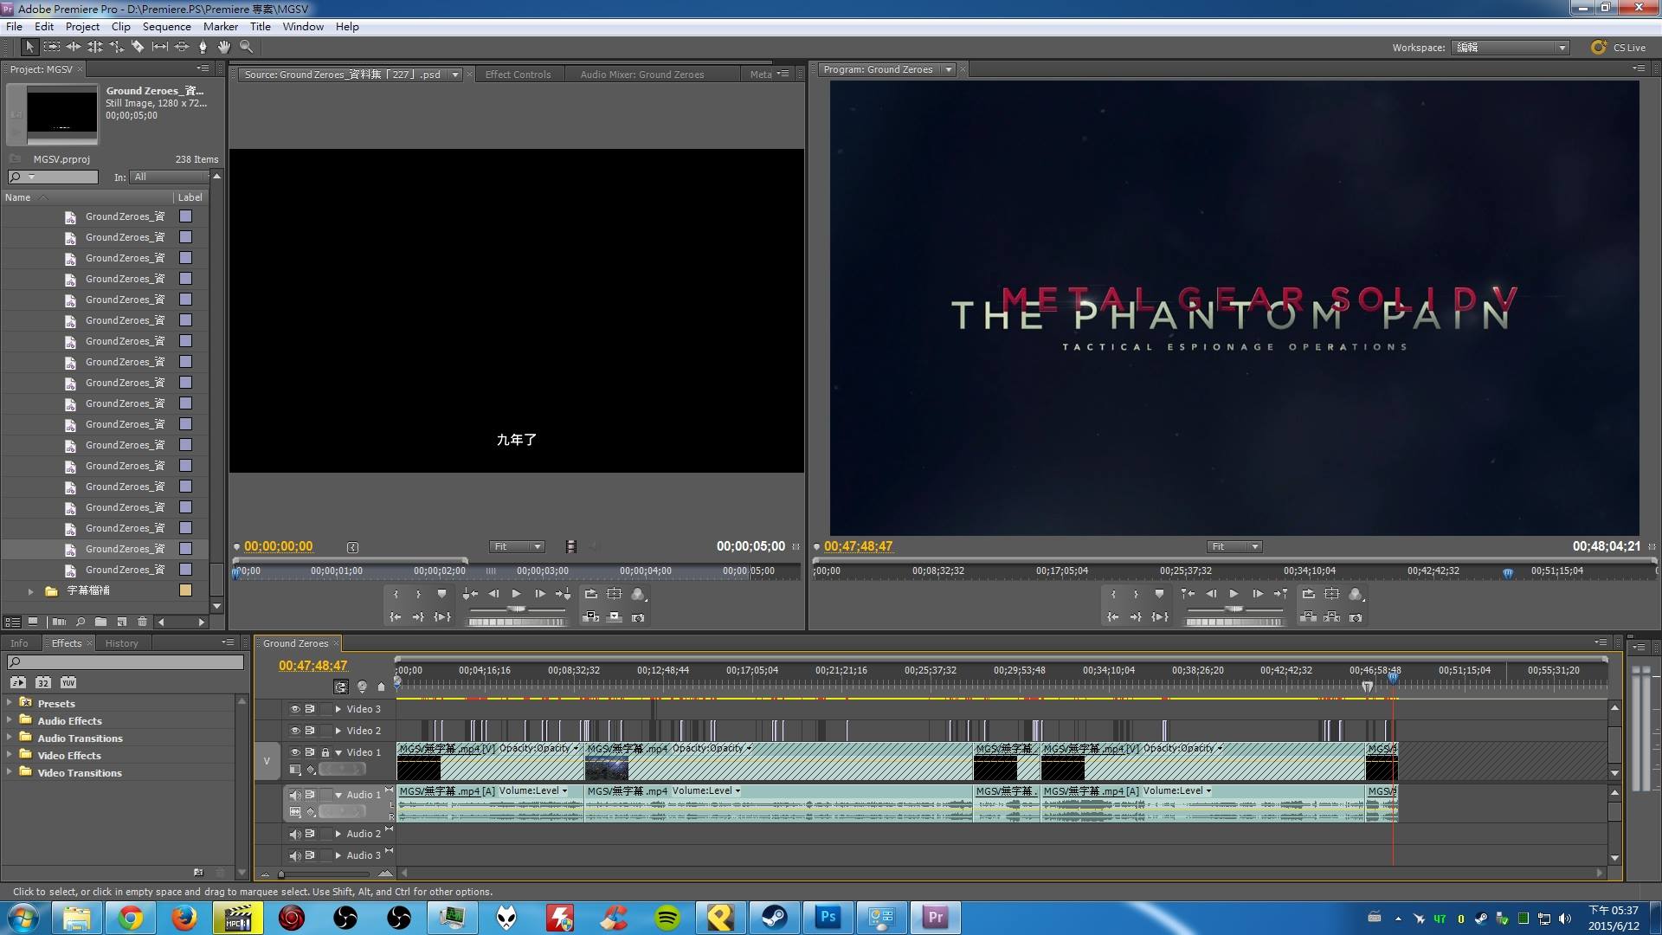The width and height of the screenshot is (1662, 935).
Task: Open Program monitor Fit zoom dropdown
Action: coord(1235,546)
